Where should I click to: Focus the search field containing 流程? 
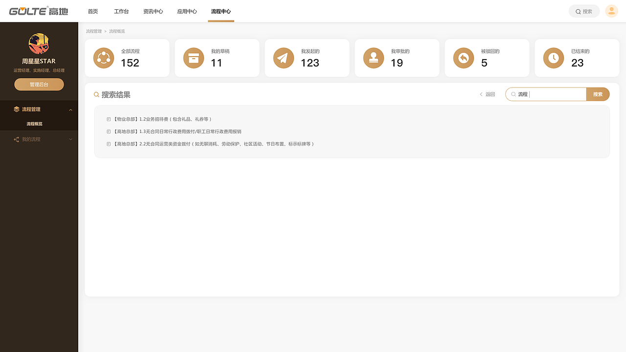pos(546,94)
